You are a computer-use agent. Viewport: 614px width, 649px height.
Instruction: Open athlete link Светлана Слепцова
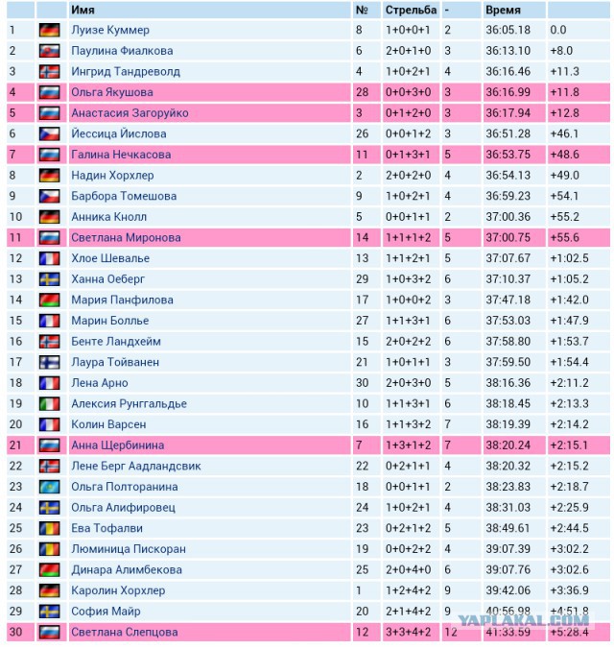125,632
